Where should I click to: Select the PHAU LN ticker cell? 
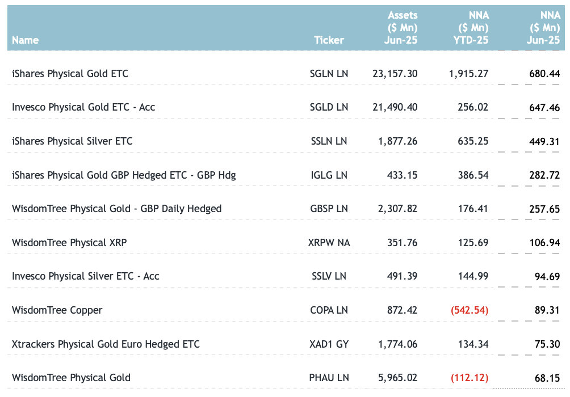(x=329, y=378)
